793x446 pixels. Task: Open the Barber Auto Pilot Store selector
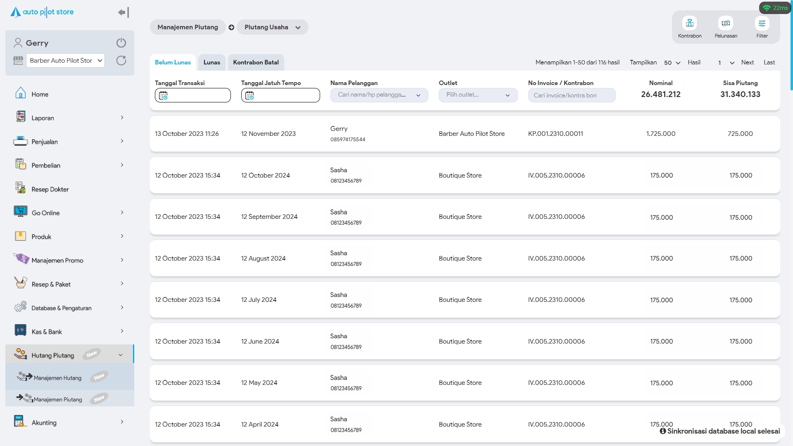tap(65, 61)
